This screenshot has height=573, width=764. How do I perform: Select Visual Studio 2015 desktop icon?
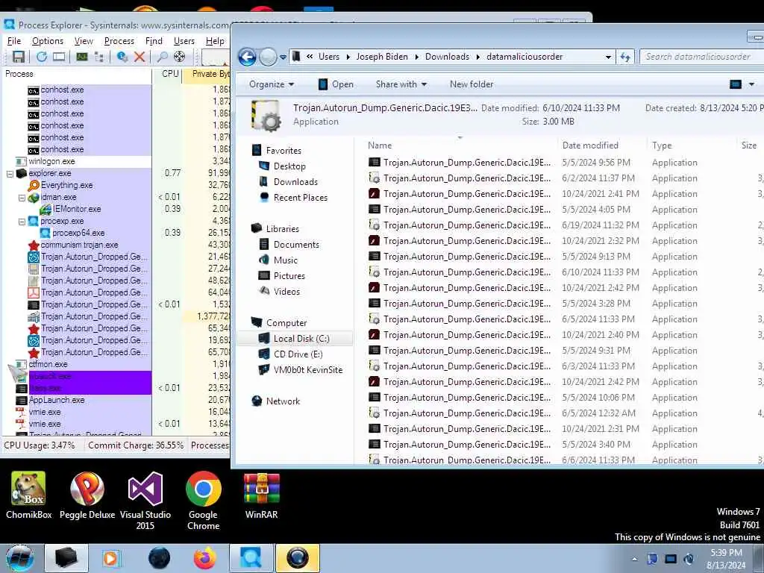(145, 501)
